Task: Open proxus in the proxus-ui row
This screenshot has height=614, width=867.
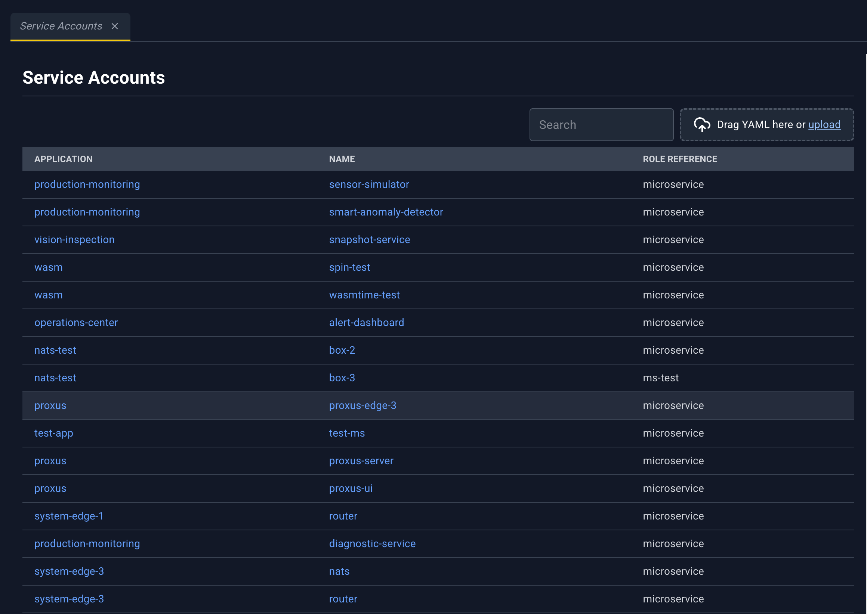Action: (50, 489)
